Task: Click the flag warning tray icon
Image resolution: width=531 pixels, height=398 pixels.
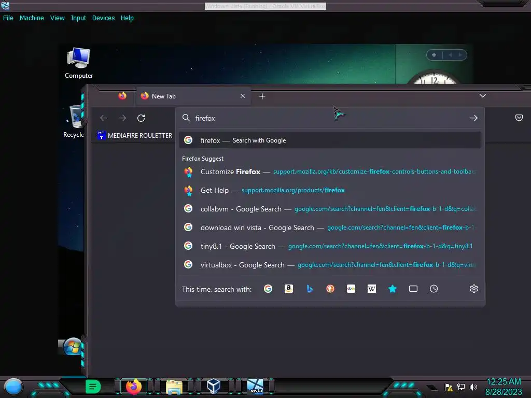Action: click(x=449, y=387)
